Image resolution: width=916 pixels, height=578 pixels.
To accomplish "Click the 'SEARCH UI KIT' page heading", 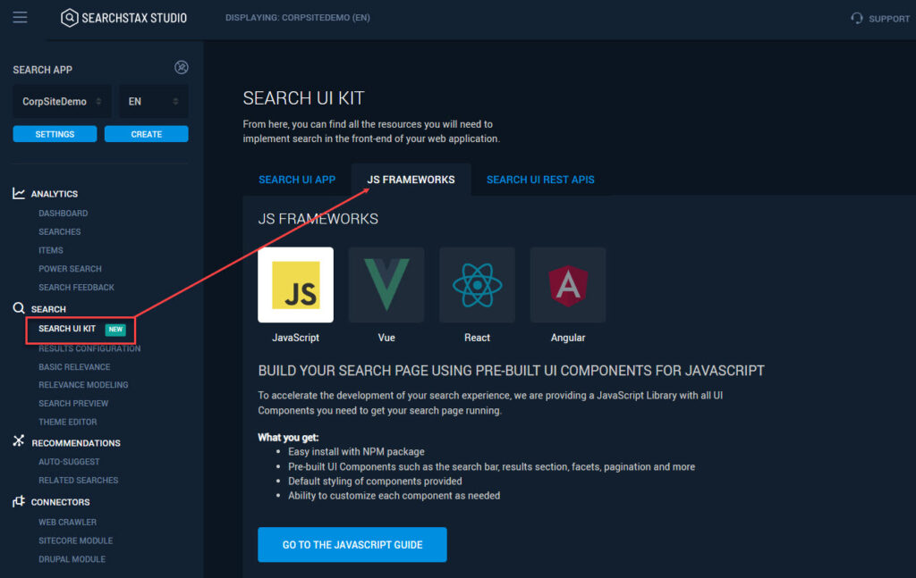I will [304, 98].
